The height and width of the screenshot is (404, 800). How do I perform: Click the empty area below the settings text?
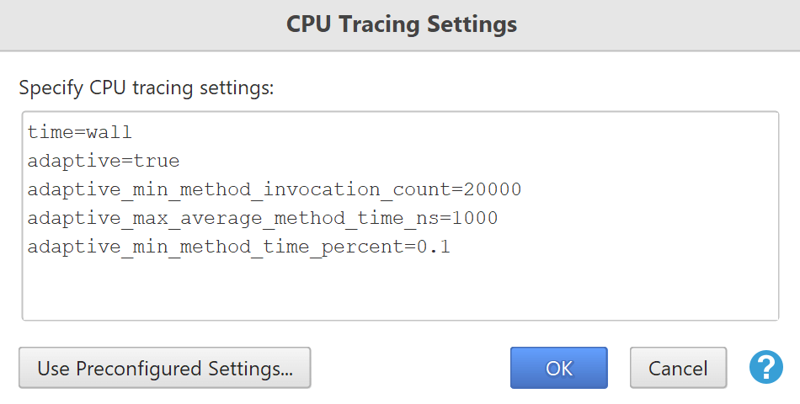[x=401, y=288]
